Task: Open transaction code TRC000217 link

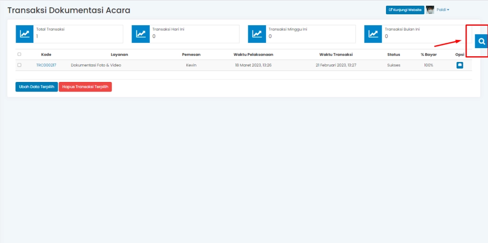Action: pos(46,65)
